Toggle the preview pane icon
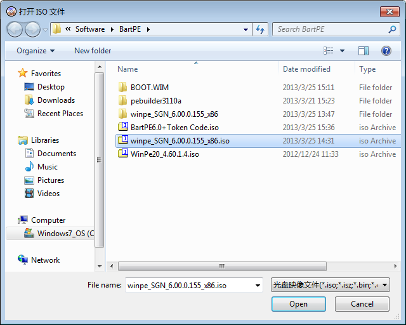 363,51
